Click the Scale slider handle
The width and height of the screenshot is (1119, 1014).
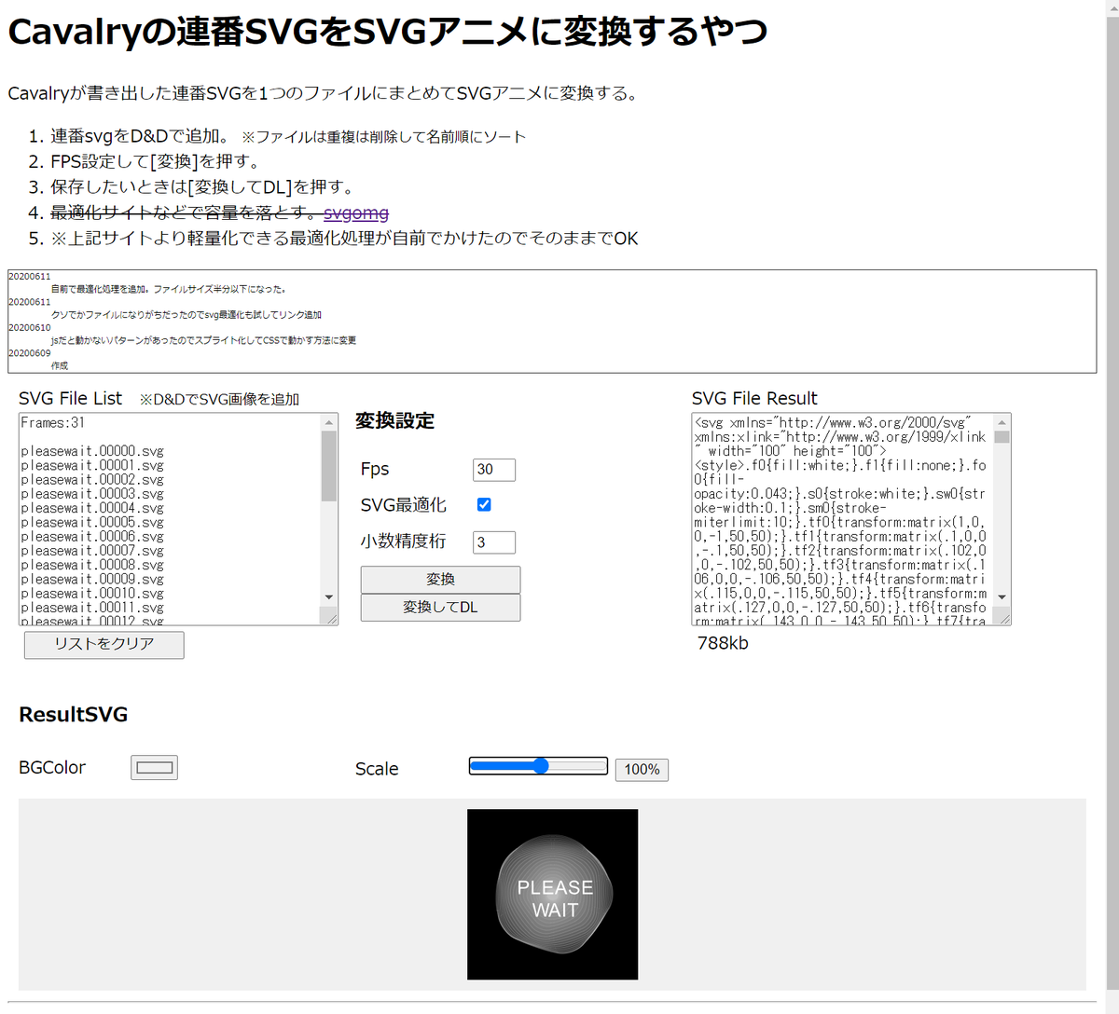(x=541, y=766)
